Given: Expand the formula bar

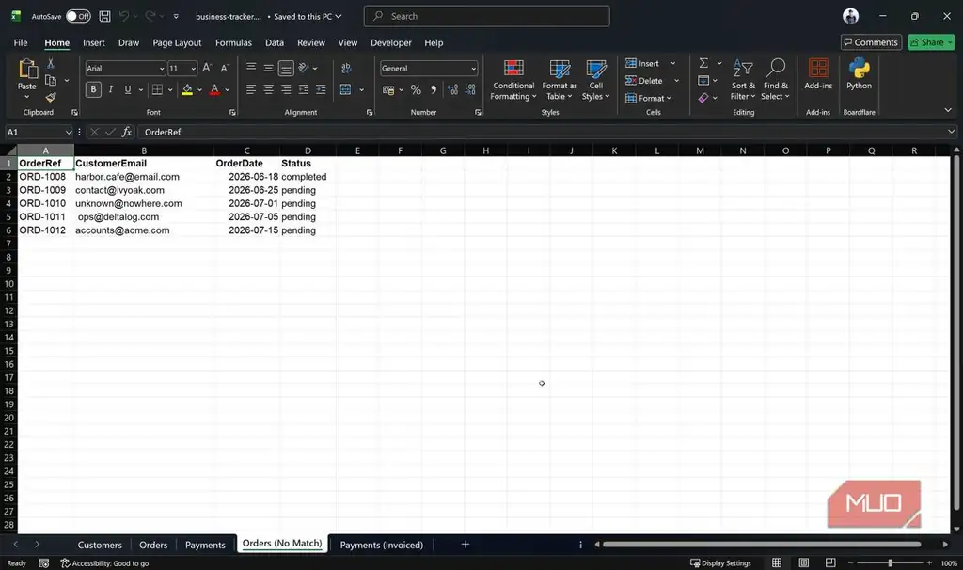Looking at the screenshot, I should (951, 132).
